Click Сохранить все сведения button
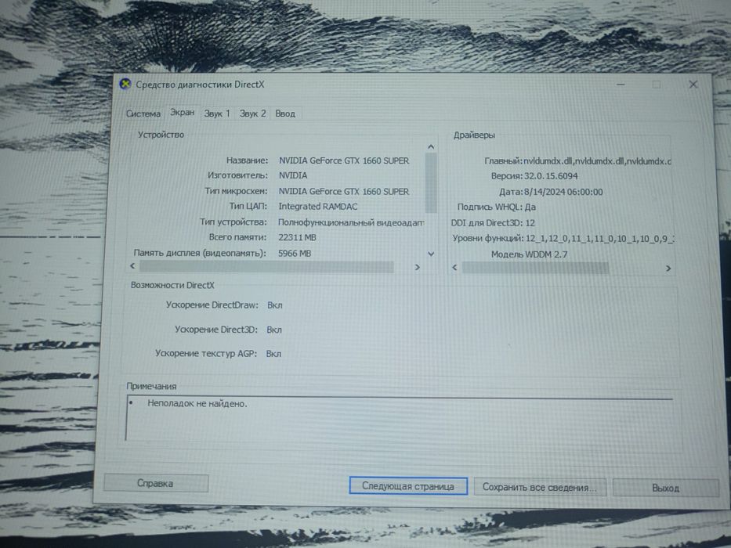The width and height of the screenshot is (731, 548). (539, 488)
